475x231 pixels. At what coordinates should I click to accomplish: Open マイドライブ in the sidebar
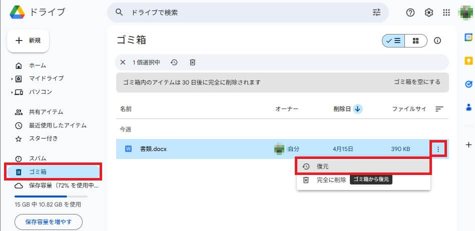click(x=47, y=78)
